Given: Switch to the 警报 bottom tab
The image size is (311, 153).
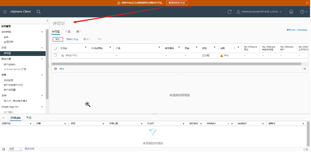Looking at the screenshot, I should click(x=29, y=118).
